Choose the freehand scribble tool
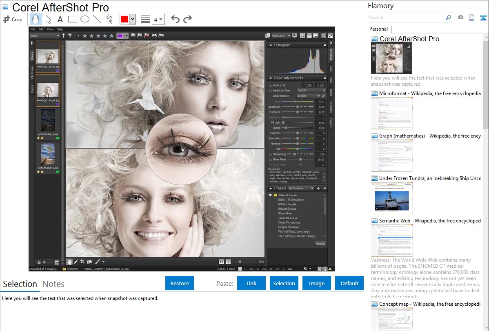The height and width of the screenshot is (331, 489). coord(109,19)
